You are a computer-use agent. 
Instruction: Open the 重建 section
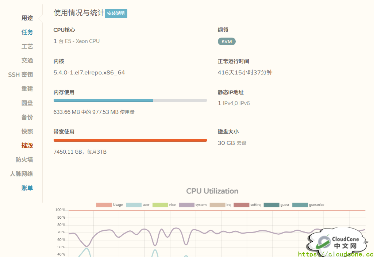[x=27, y=89]
